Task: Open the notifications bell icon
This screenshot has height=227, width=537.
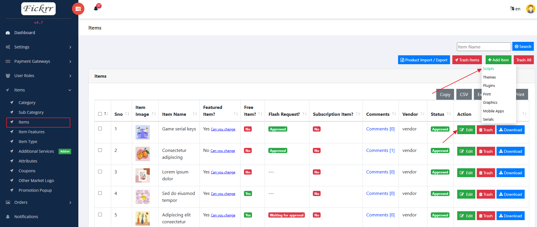Action: pos(96,8)
